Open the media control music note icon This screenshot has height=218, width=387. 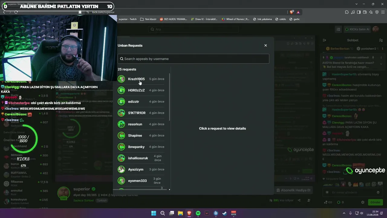click(x=353, y=12)
